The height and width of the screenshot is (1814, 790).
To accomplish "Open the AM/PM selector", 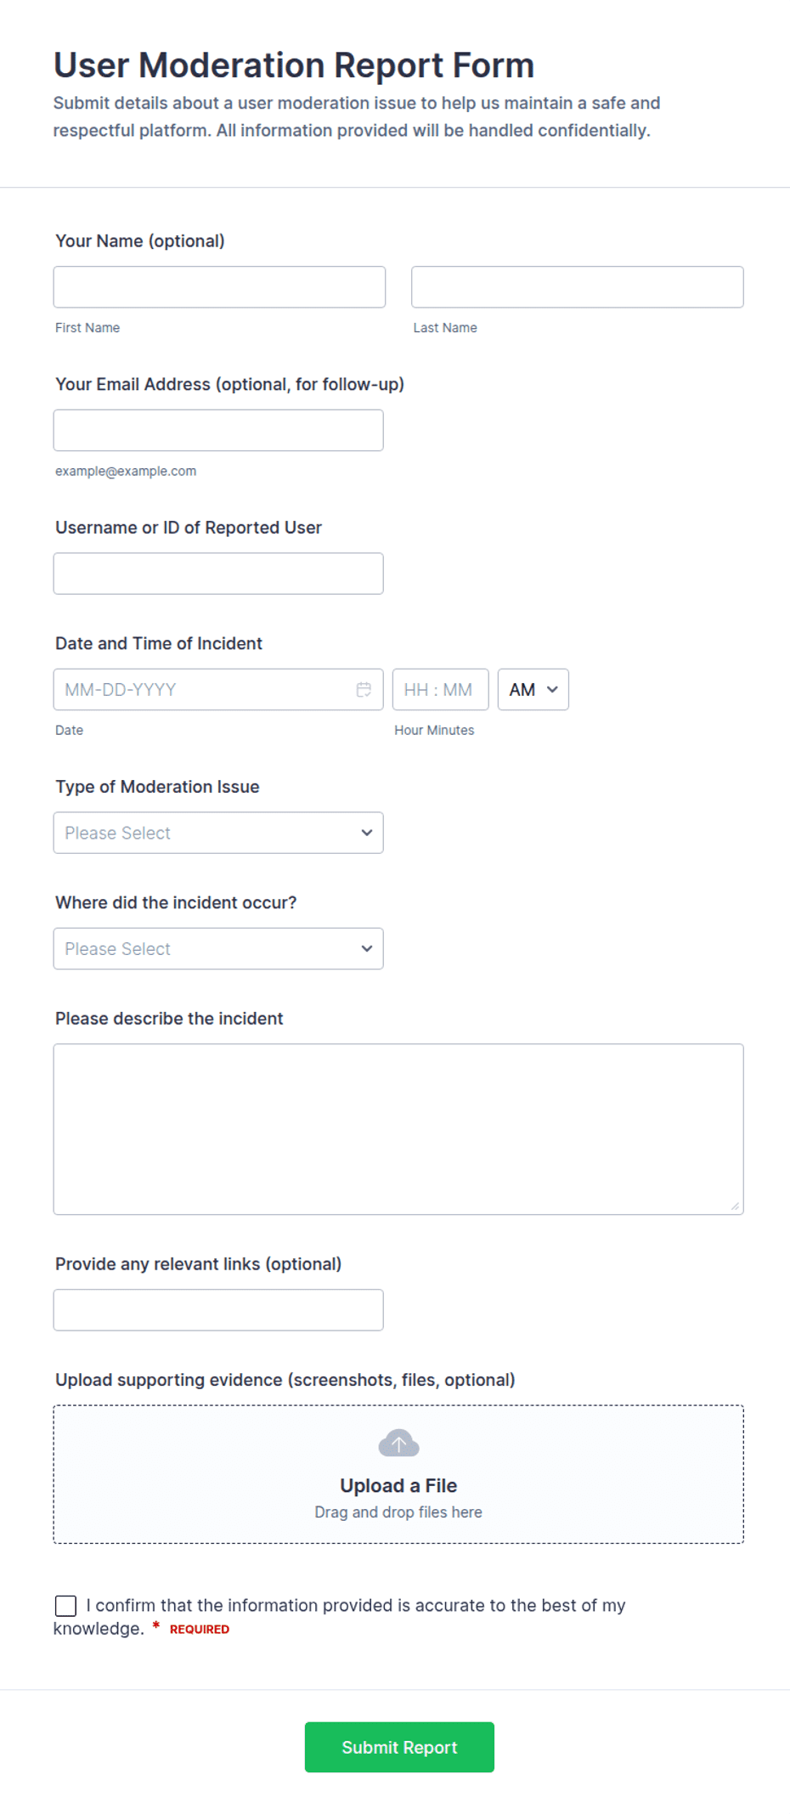I will coord(533,690).
